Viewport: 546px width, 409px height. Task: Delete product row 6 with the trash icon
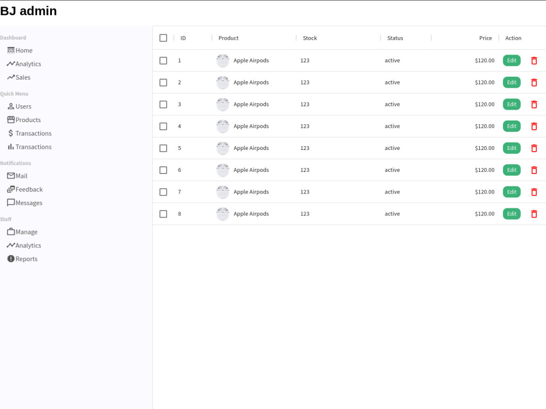pyautogui.click(x=534, y=170)
